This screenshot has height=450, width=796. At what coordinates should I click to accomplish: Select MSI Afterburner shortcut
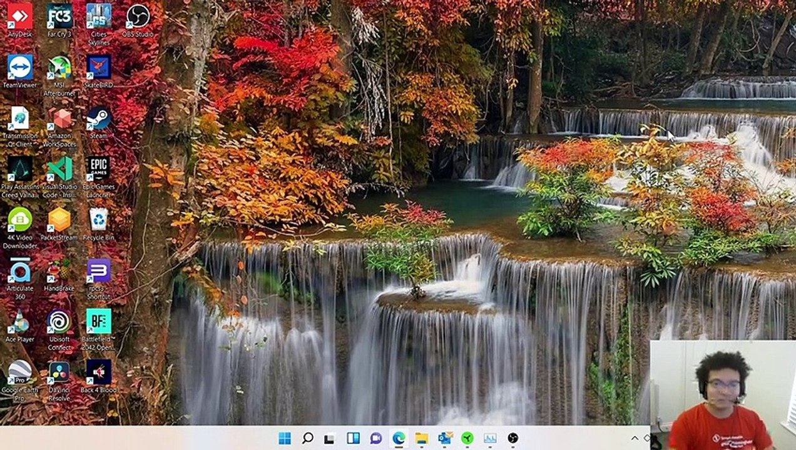pyautogui.click(x=59, y=76)
